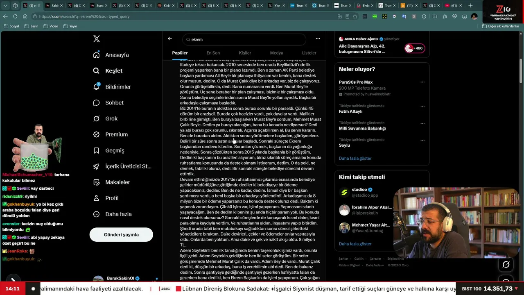The width and height of the screenshot is (524, 295).
Task: Open Sosyal bookmarks folder
Action: [x=11, y=26]
